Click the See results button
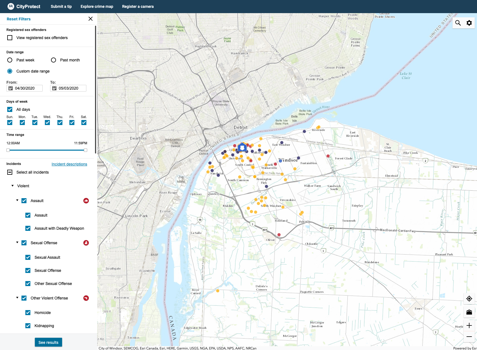The width and height of the screenshot is (477, 350). pyautogui.click(x=48, y=342)
